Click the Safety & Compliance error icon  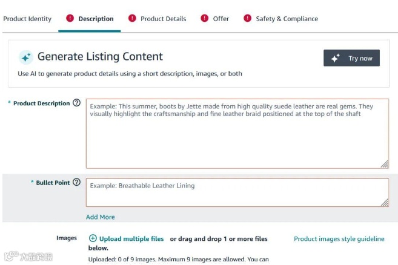coord(247,18)
